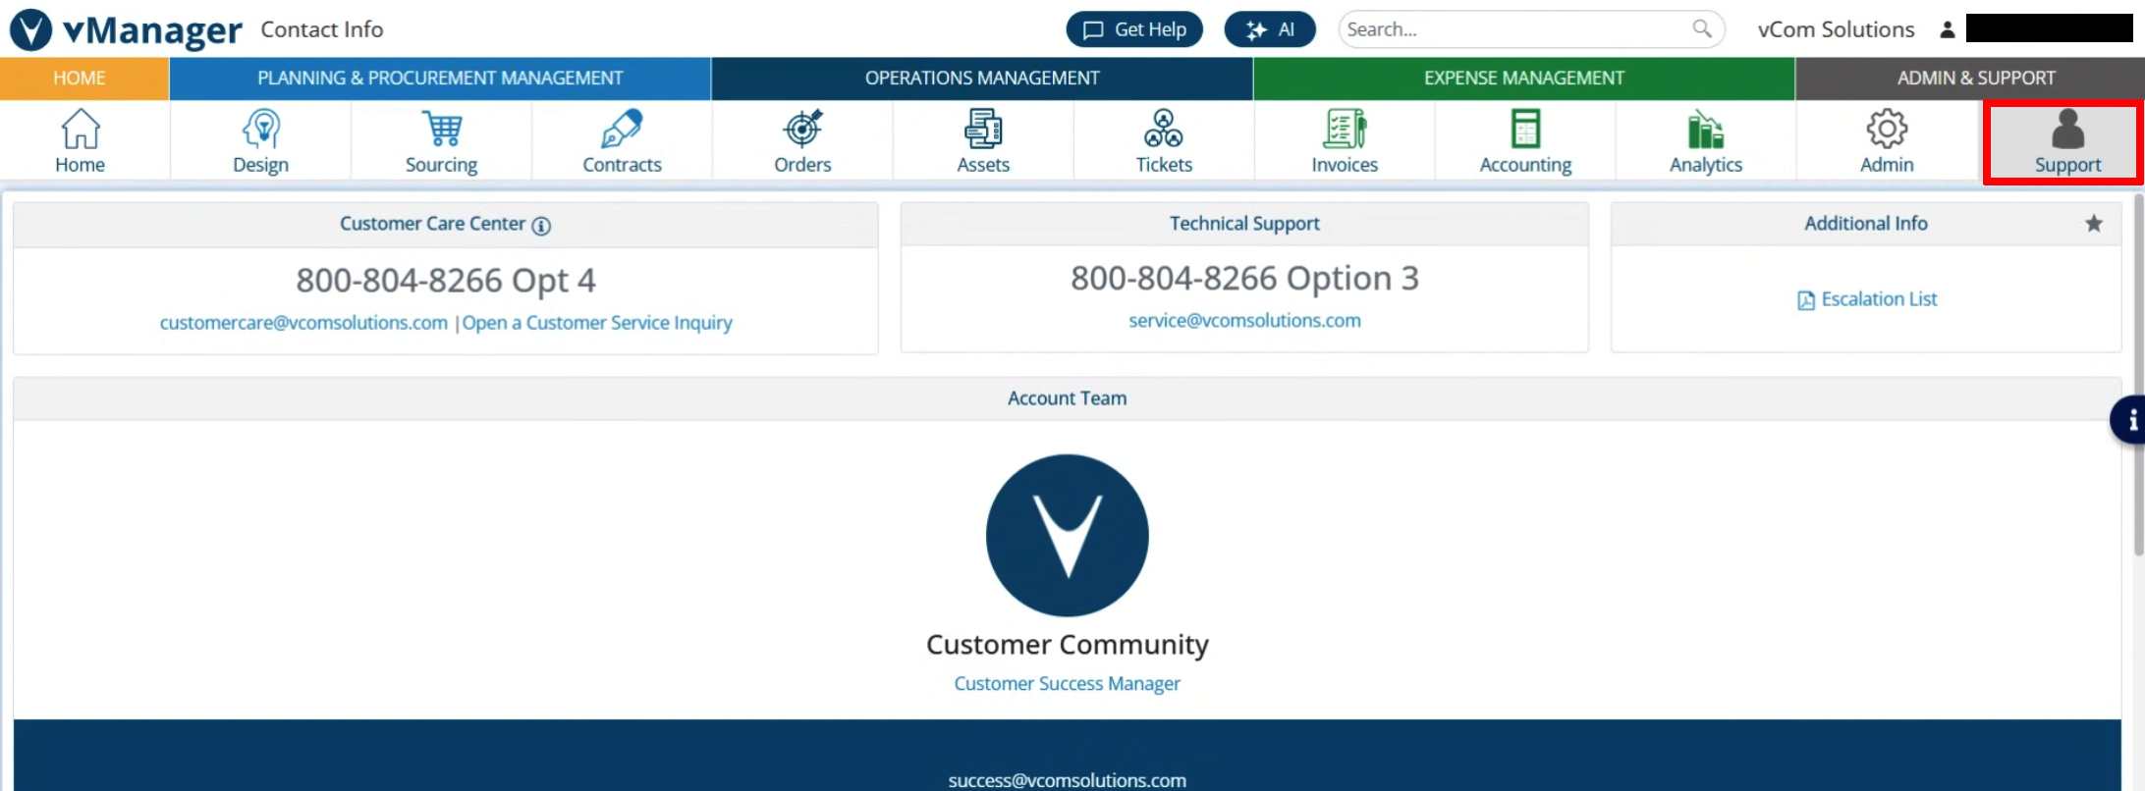Select the Planning & Procurement Management tab

440,79
